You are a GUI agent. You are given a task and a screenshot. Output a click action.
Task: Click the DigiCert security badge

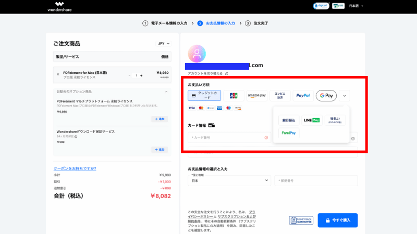click(321, 6)
